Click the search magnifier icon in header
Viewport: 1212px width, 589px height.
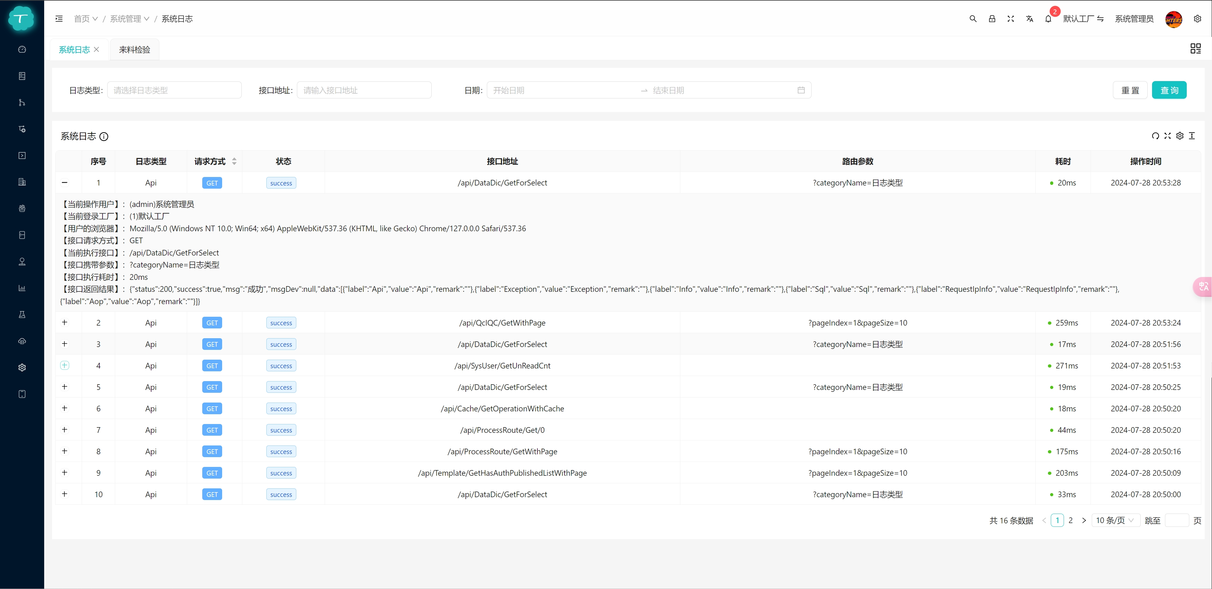pyautogui.click(x=973, y=19)
